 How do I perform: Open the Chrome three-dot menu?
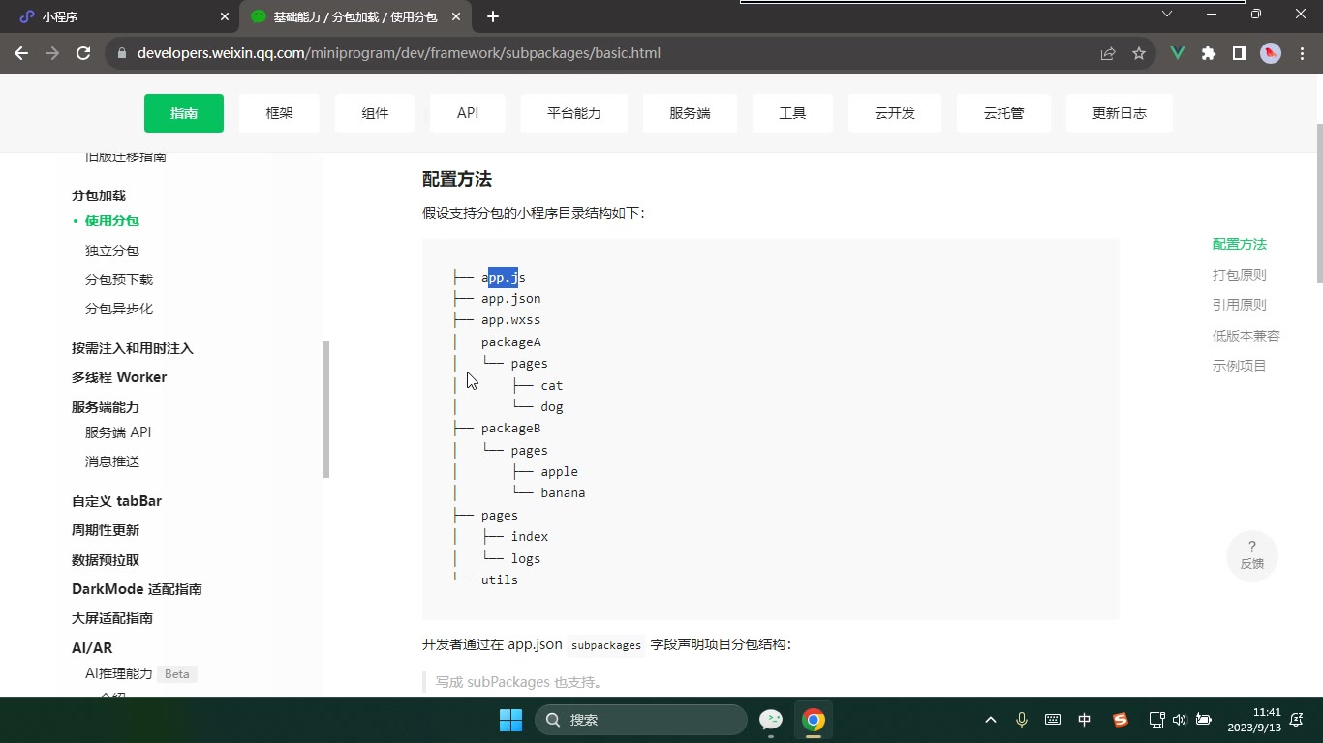1301,53
